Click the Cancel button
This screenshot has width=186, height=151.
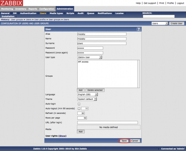135,141
